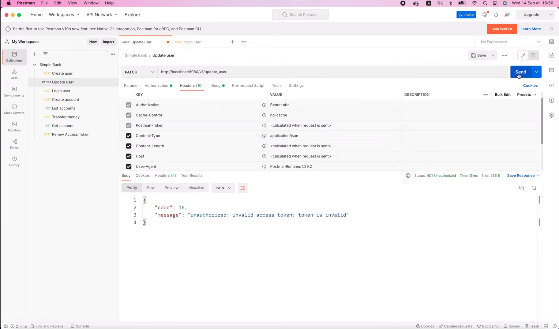Uncheck the Host header checkbox
The width and height of the screenshot is (559, 329).
(x=129, y=156)
